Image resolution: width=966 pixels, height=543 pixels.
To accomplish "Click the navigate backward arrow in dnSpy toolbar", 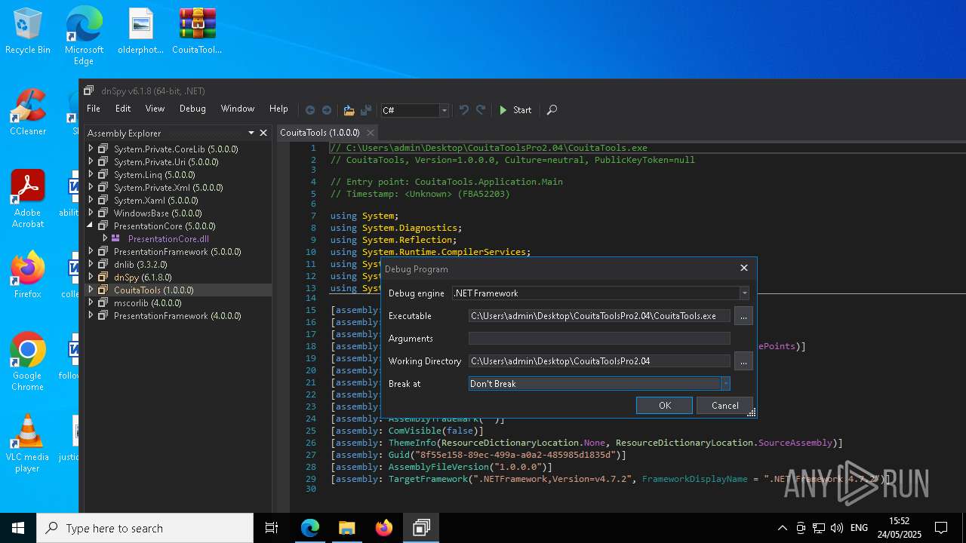I will click(309, 110).
